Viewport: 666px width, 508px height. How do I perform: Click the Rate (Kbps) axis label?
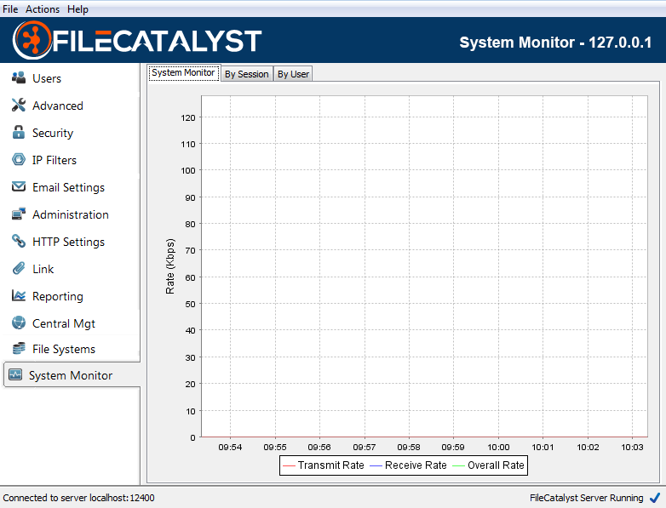point(169,266)
